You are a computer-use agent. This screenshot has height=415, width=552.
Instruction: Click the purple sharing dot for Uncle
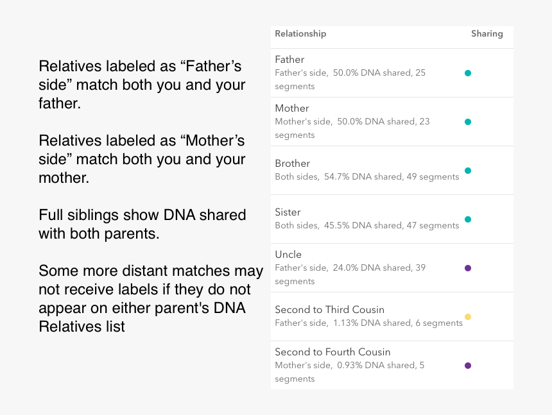click(x=468, y=268)
